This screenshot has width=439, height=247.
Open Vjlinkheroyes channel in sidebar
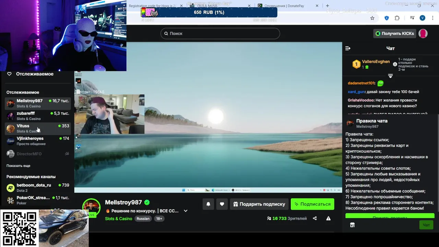tap(38, 141)
